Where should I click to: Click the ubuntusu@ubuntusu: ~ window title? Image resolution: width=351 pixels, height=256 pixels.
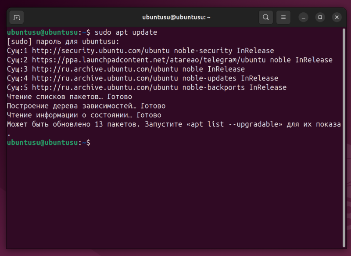(x=176, y=18)
